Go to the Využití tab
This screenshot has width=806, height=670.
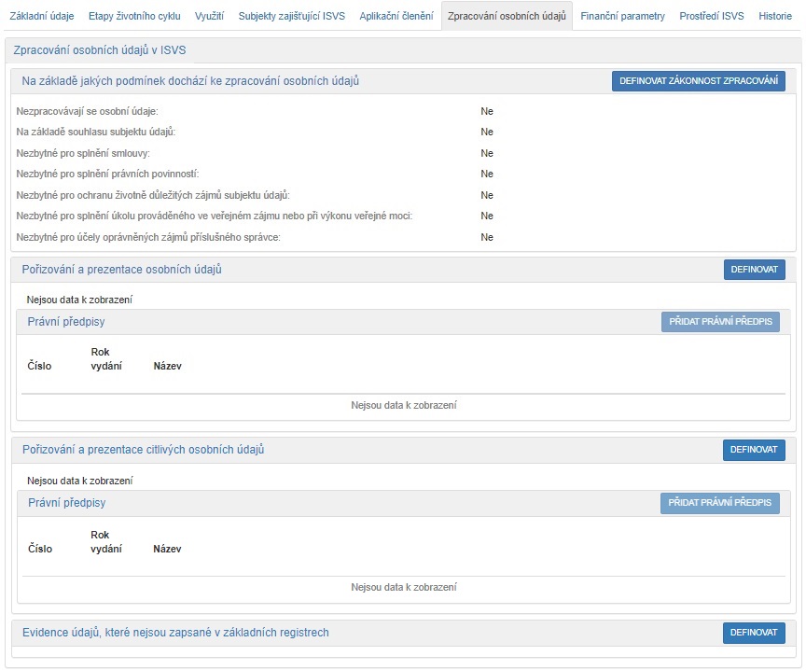(x=210, y=17)
